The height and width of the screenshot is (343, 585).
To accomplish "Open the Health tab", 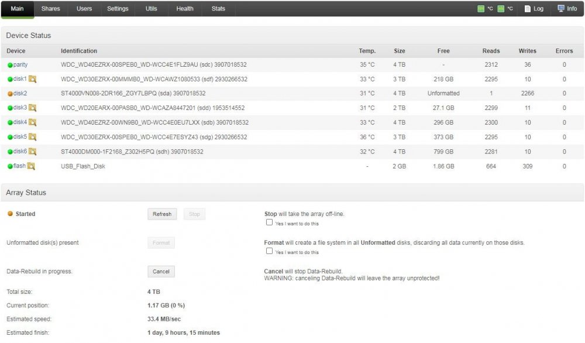I will coord(185,9).
